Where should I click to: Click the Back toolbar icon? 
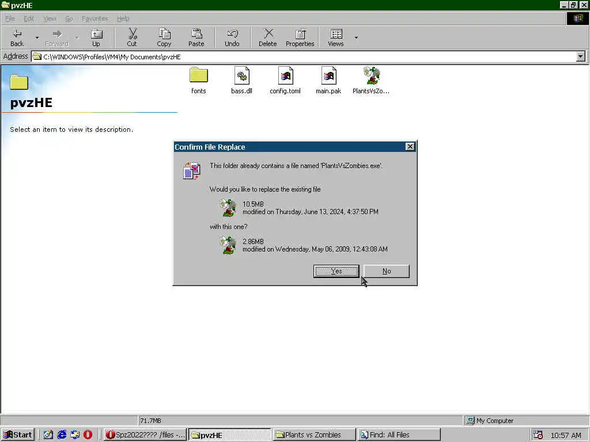pyautogui.click(x=17, y=37)
